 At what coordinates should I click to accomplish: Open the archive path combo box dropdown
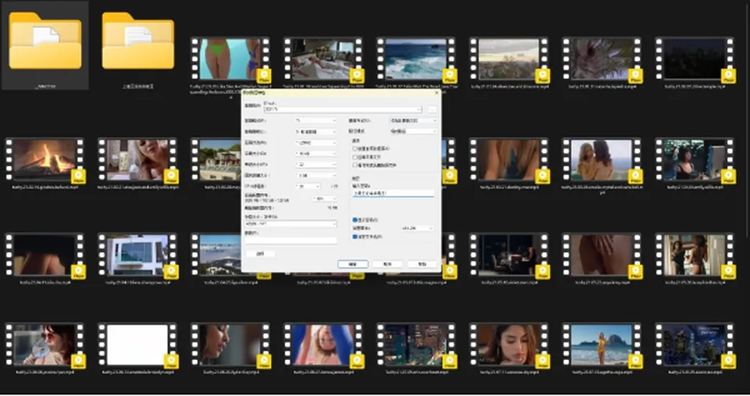click(x=419, y=109)
